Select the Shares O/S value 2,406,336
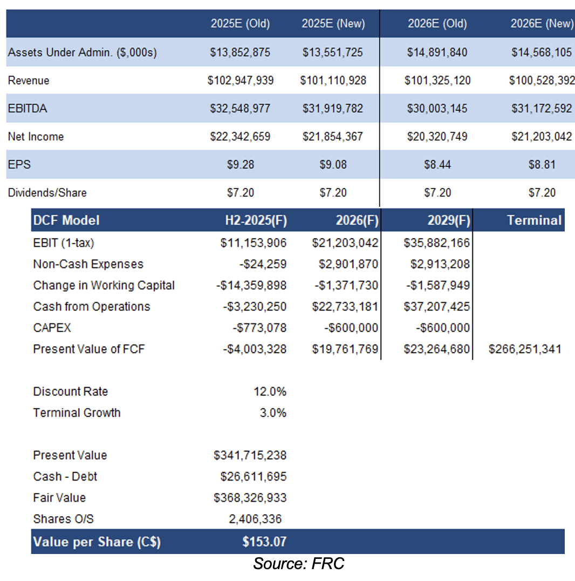575x581 pixels. tap(255, 519)
